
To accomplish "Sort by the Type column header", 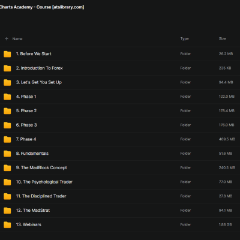I will [184, 39].
